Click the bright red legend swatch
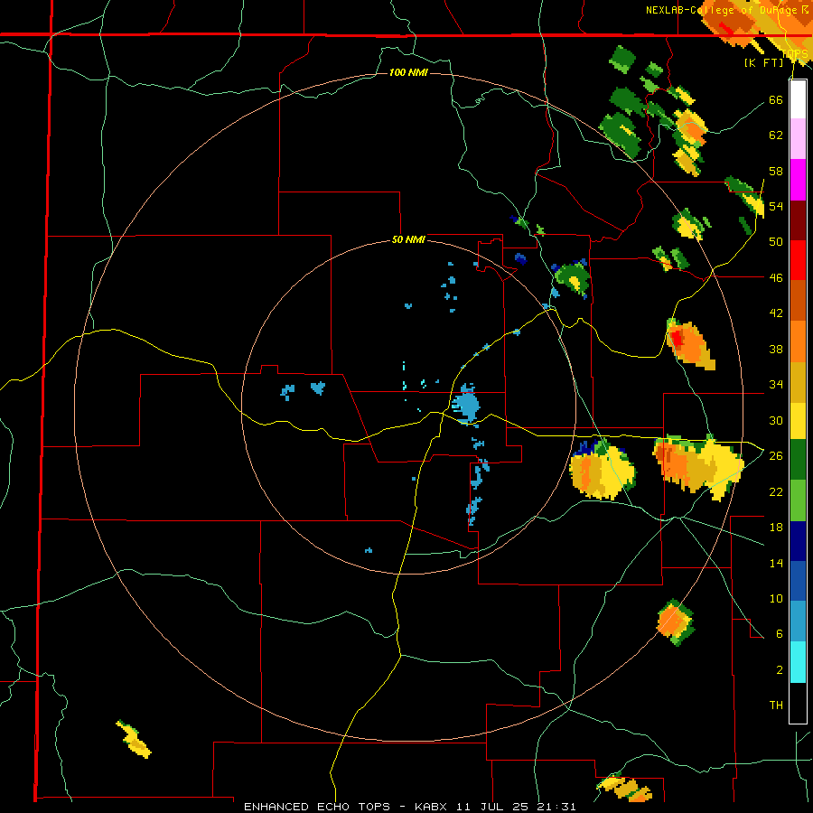The height and width of the screenshot is (813, 813). pyautogui.click(x=798, y=260)
